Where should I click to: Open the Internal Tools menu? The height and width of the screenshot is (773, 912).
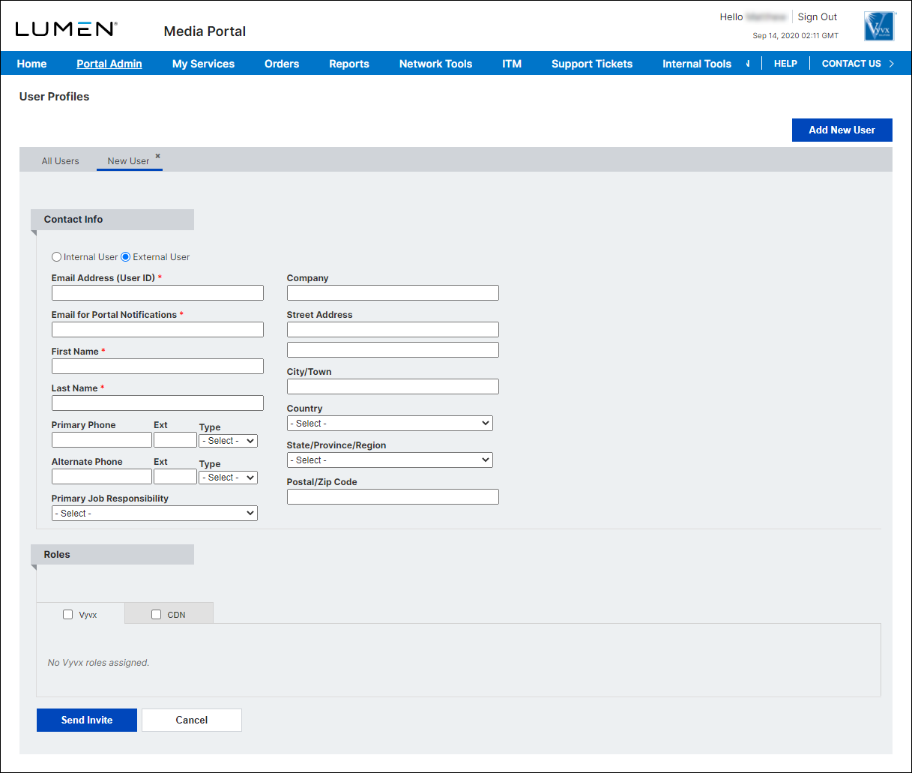pos(697,64)
